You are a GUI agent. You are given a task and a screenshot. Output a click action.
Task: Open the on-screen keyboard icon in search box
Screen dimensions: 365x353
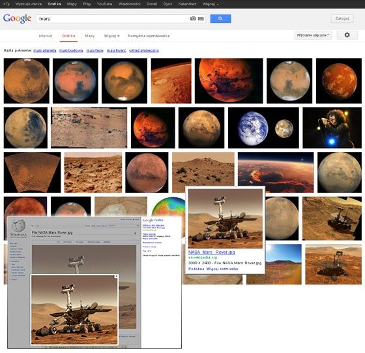click(x=201, y=19)
